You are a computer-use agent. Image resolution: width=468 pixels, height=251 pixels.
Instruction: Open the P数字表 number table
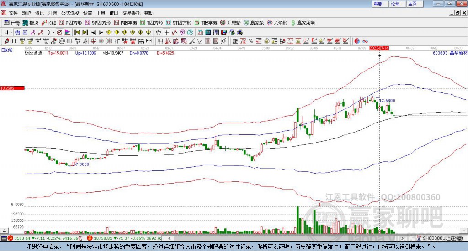[126, 23]
